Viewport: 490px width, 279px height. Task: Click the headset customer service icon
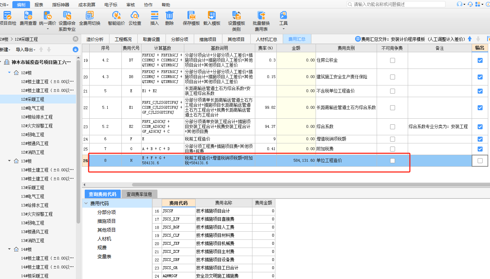[470, 4]
